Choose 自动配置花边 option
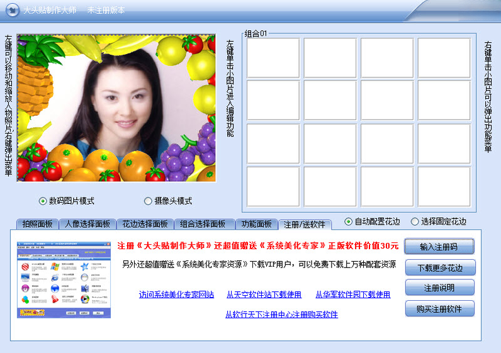This screenshot has width=501, height=353. pyautogui.click(x=372, y=221)
